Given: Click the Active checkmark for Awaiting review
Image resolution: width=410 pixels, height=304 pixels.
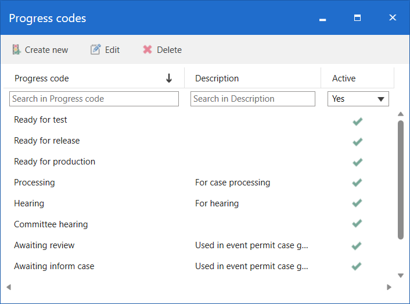Looking at the screenshot, I should (x=357, y=246).
